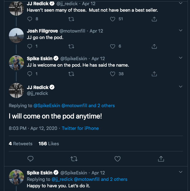Click the '2 others' link in the main tweet
Screen dimensions: 190x191
(x=106, y=106)
